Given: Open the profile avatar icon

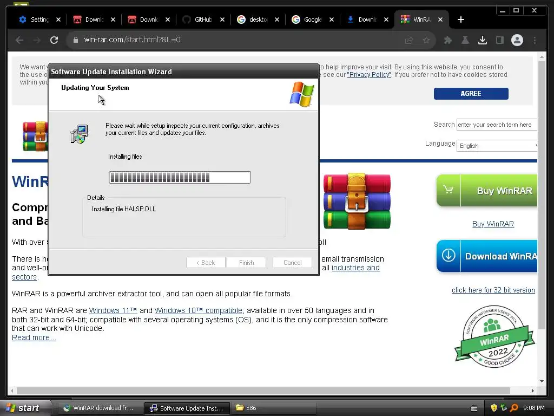Looking at the screenshot, I should click(517, 40).
